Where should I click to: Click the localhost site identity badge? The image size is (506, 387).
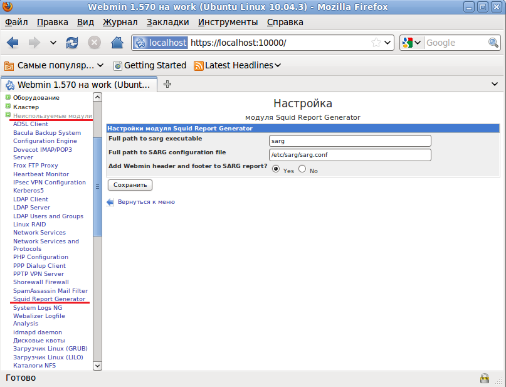click(x=161, y=43)
